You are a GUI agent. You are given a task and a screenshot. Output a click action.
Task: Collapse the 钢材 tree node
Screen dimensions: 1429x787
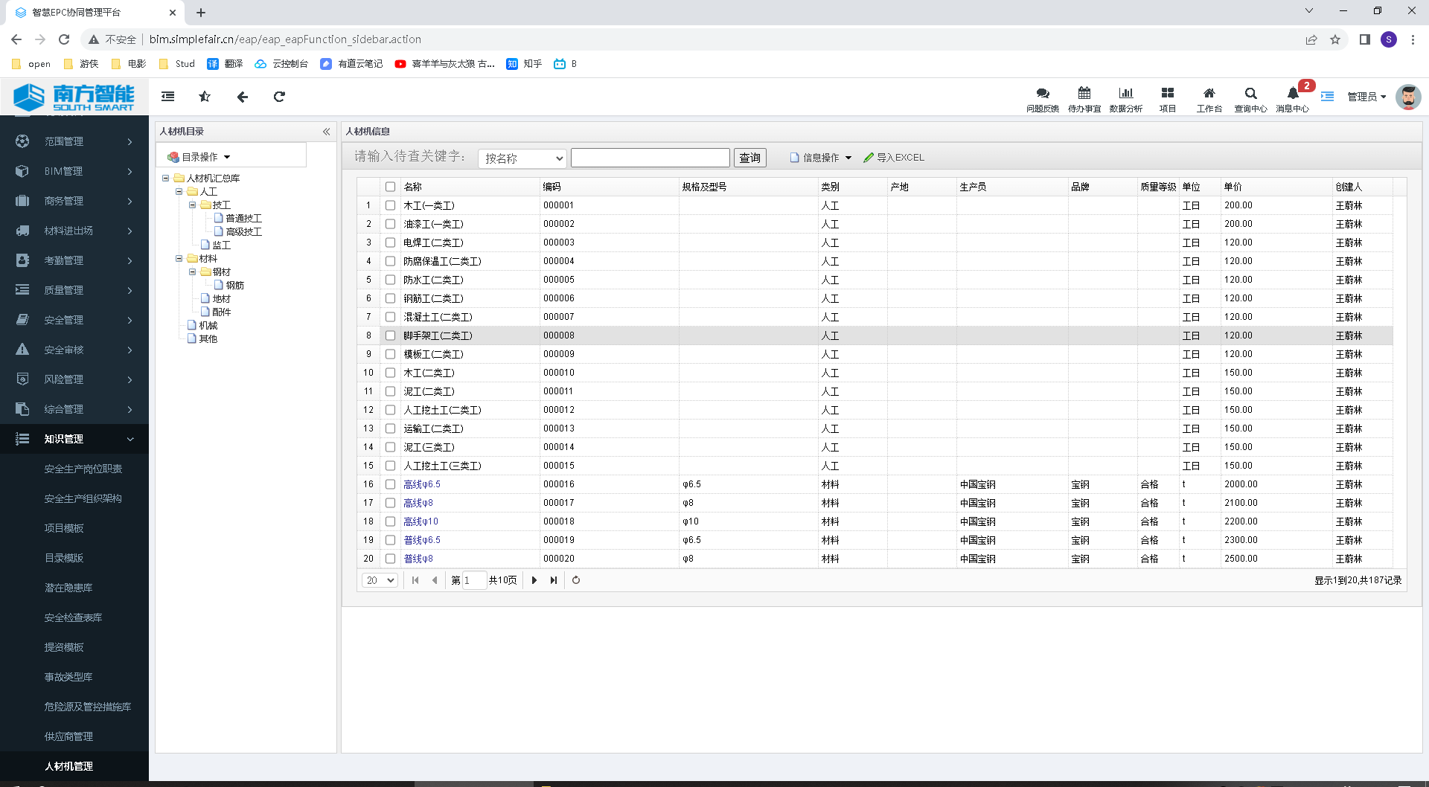coord(193,272)
